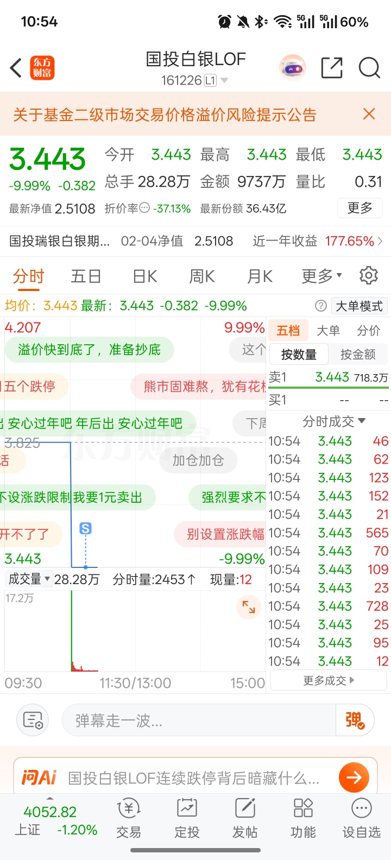Close the premium risk announcement banner

(x=369, y=114)
